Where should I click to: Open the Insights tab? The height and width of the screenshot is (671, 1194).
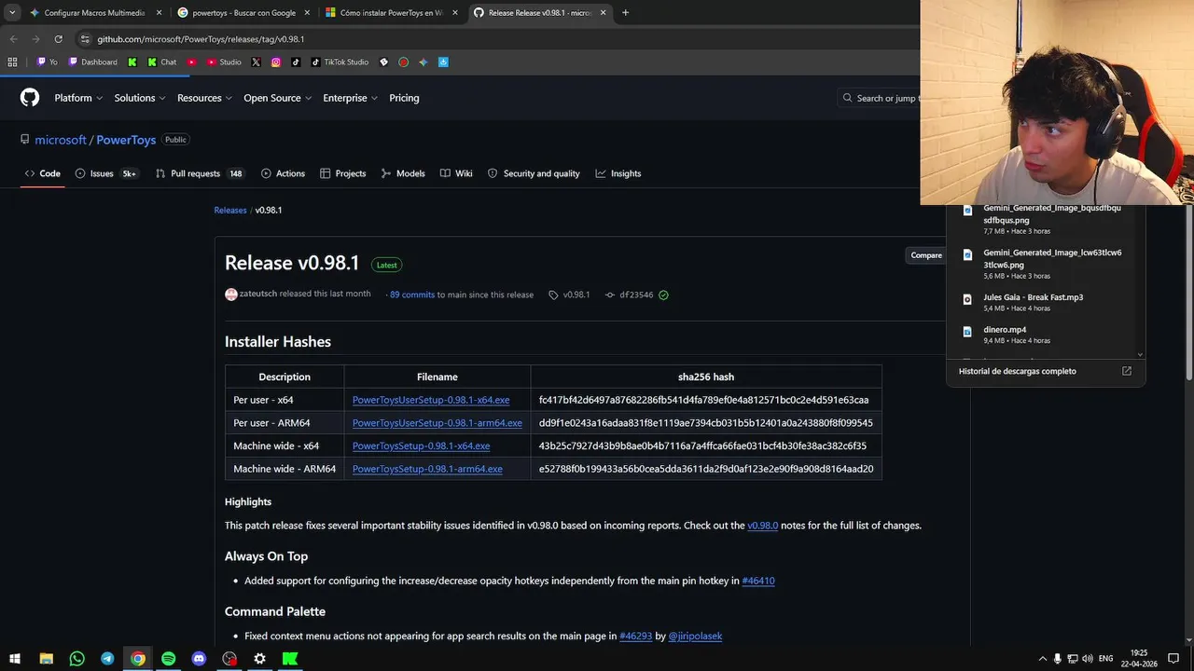[x=618, y=173]
